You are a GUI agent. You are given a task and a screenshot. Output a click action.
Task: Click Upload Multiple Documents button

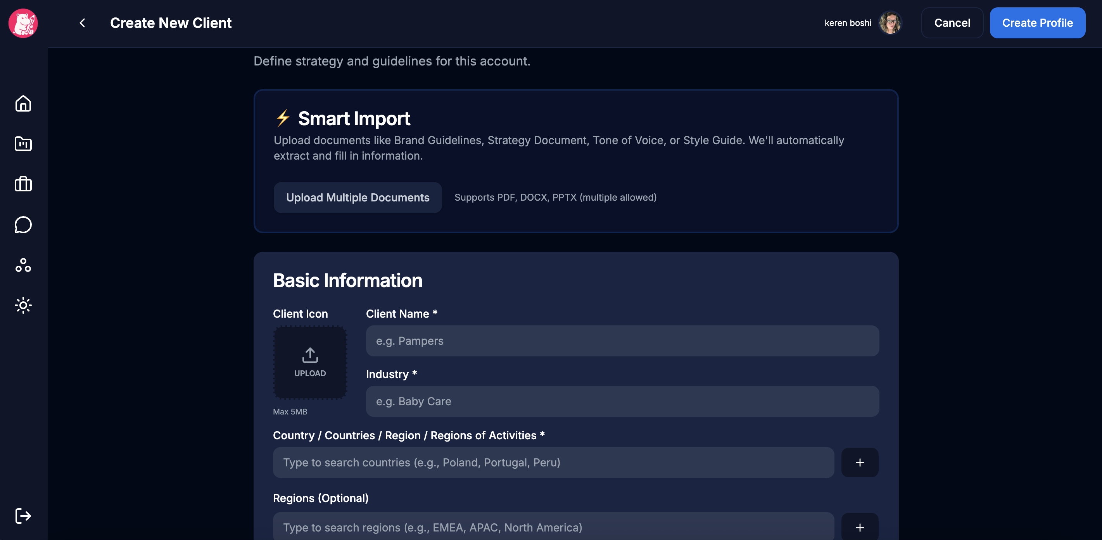coord(357,198)
